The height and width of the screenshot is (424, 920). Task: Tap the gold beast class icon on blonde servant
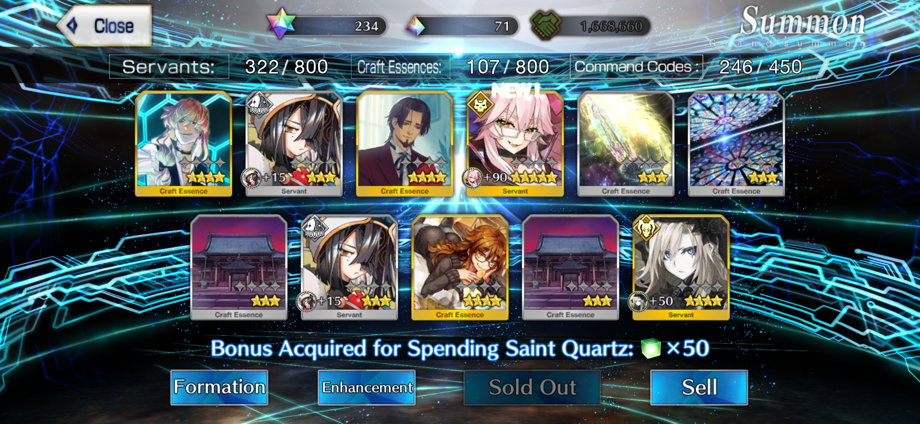coord(646,228)
